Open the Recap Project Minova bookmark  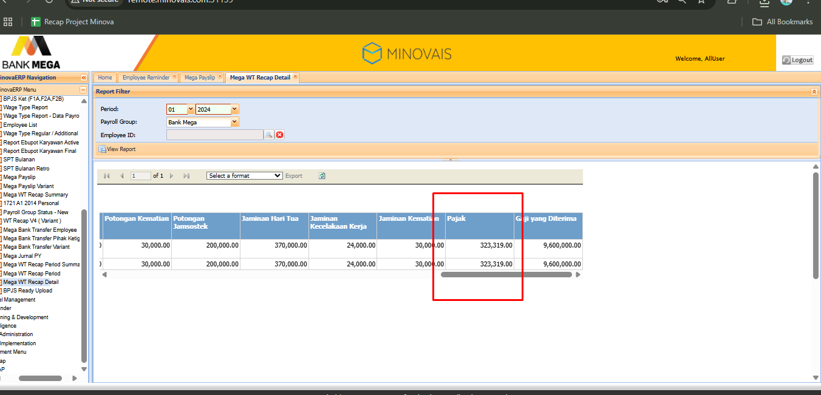(72, 22)
